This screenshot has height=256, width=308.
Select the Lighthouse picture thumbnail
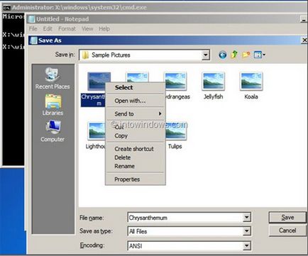[x=97, y=130]
